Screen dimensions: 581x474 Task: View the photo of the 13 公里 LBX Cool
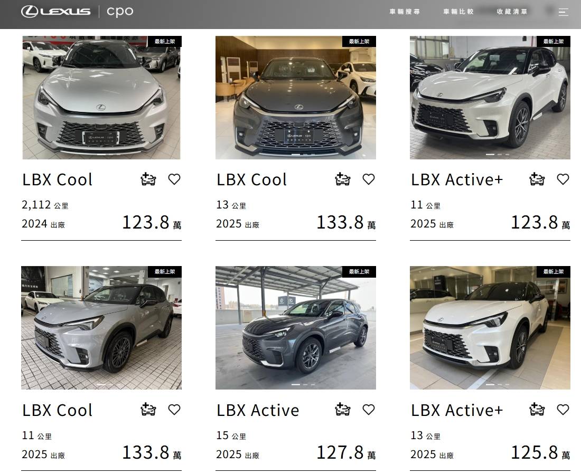pyautogui.click(x=296, y=98)
